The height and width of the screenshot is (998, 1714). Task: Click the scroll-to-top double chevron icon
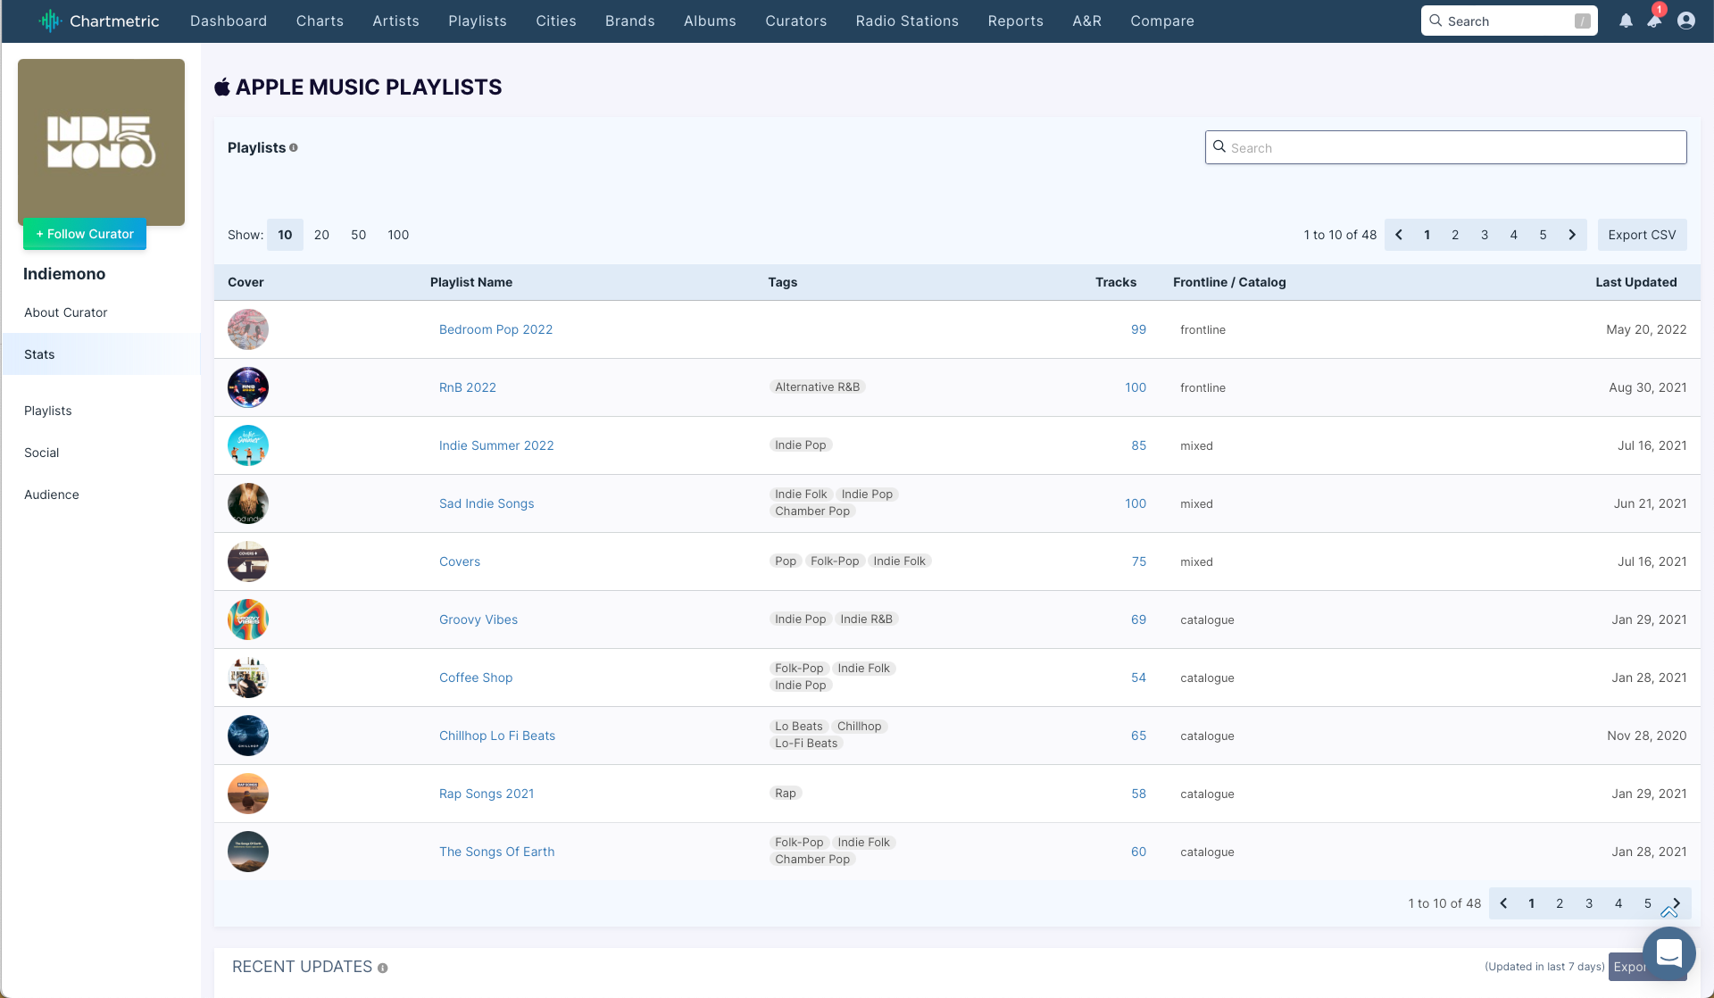[x=1668, y=912]
